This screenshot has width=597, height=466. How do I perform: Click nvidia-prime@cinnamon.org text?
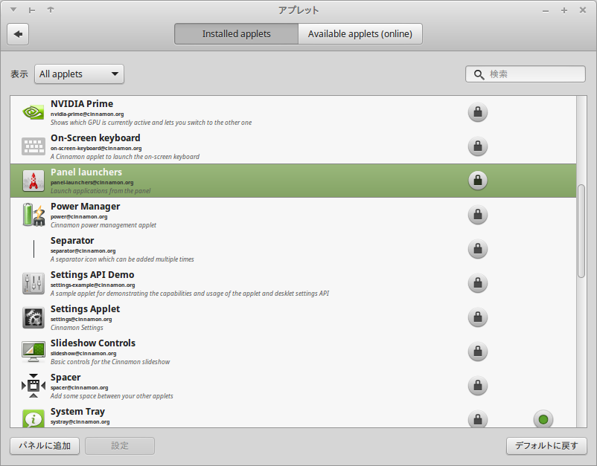87,114
